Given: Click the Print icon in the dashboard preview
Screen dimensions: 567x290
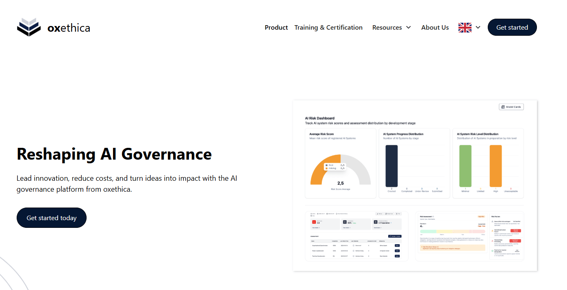Looking at the screenshot, I should [398, 214].
